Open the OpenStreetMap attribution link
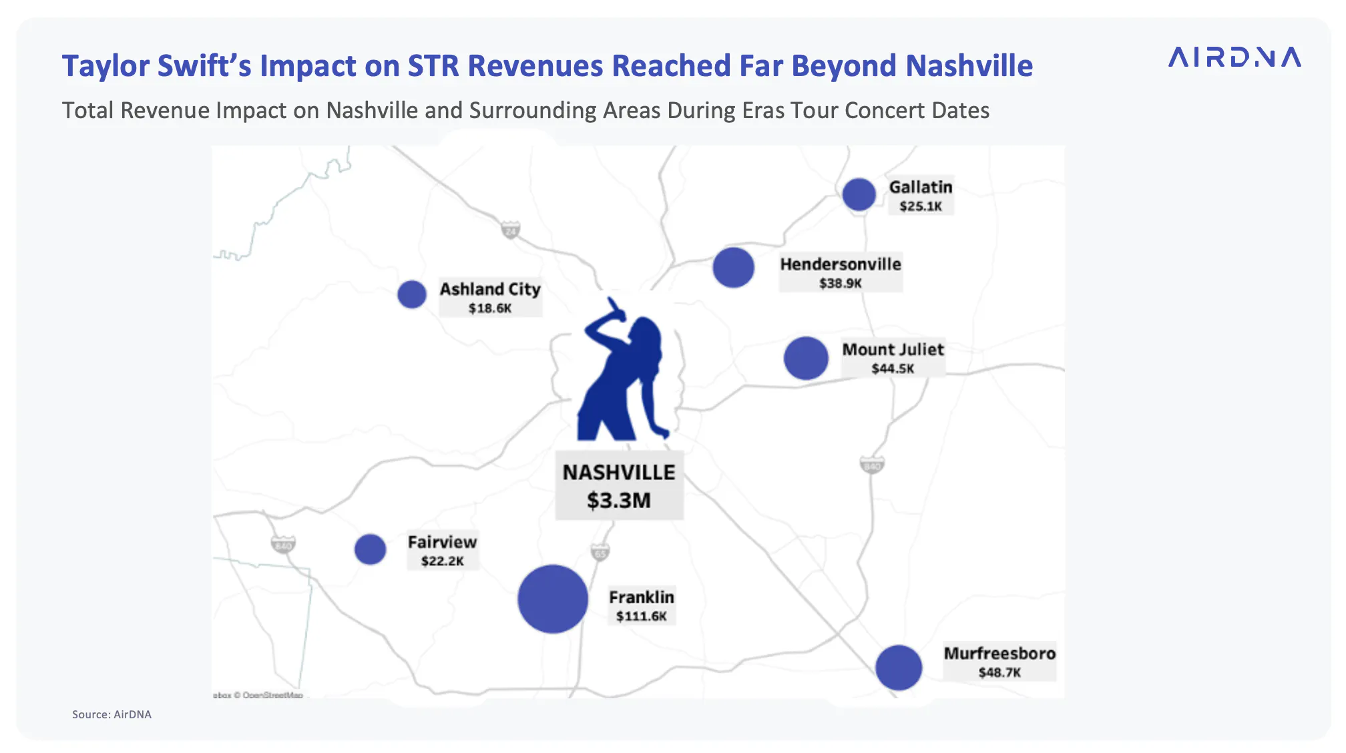The width and height of the screenshot is (1346, 753). [272, 695]
